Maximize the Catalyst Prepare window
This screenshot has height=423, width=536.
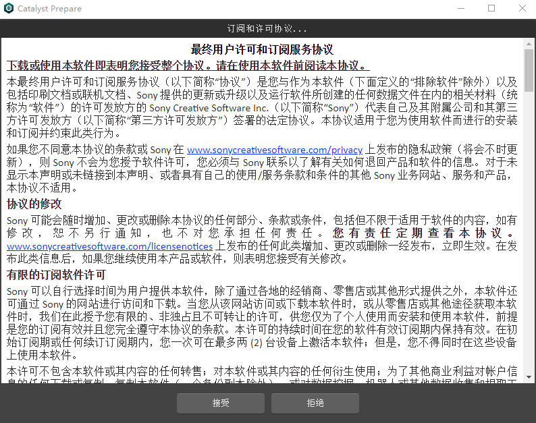click(x=491, y=8)
